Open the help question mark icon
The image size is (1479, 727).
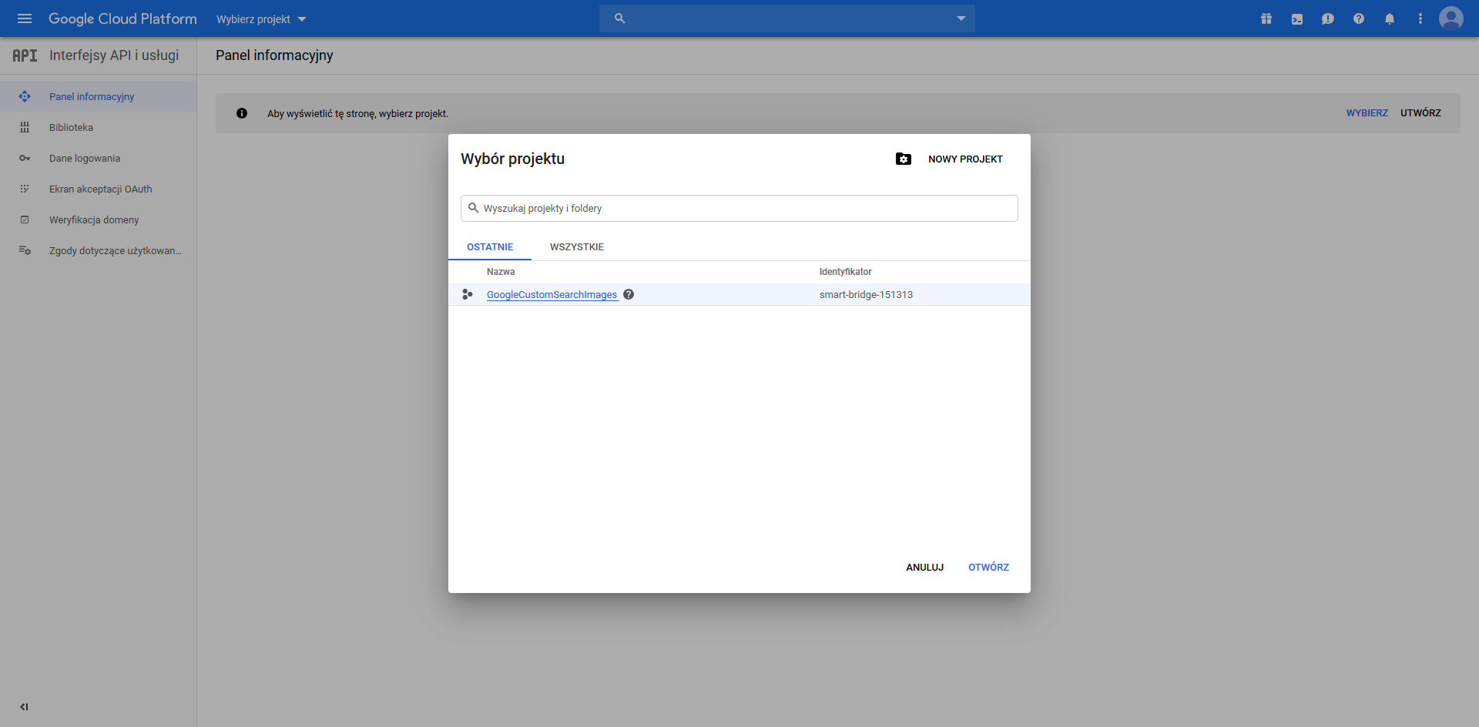point(1359,18)
